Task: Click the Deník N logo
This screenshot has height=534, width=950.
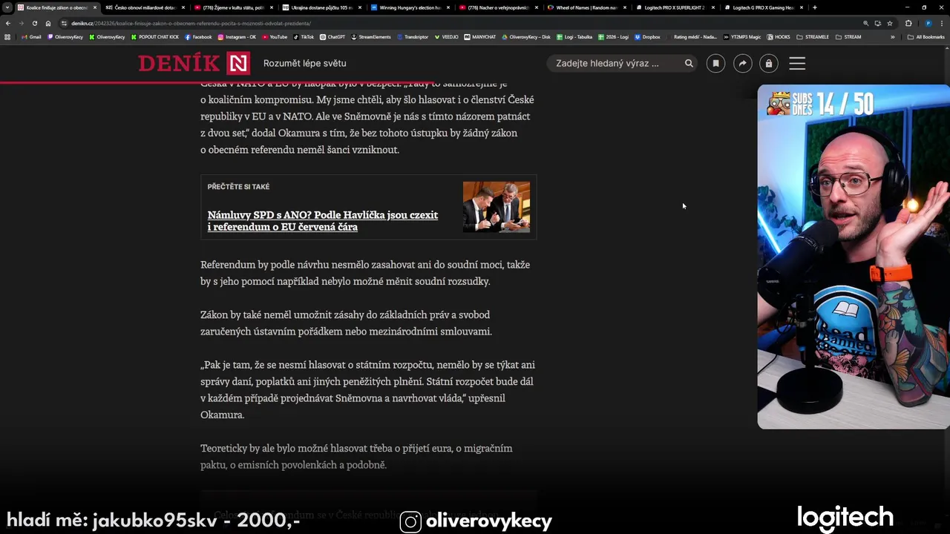Action: (x=194, y=63)
